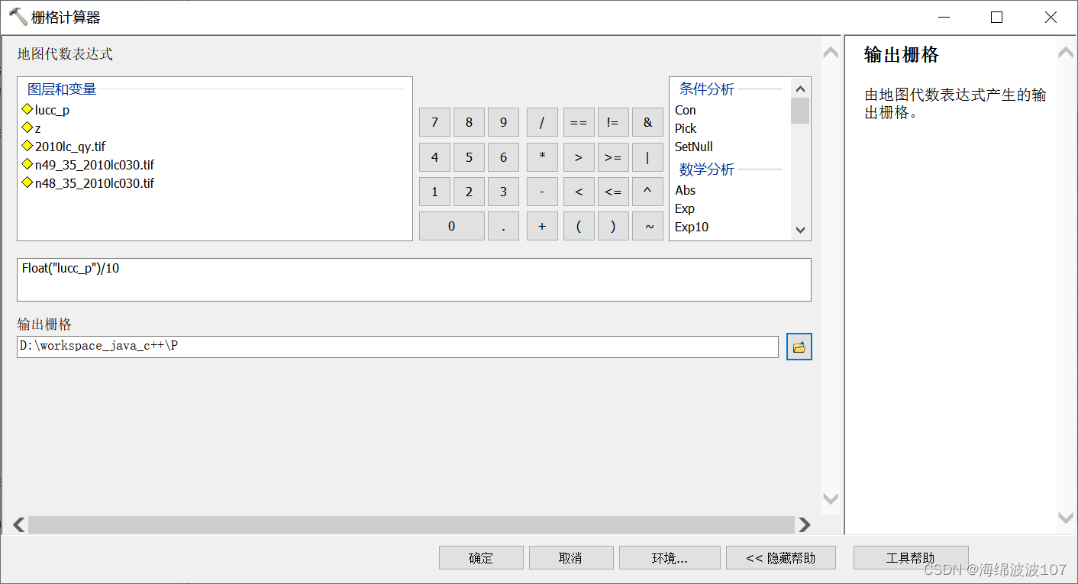This screenshot has width=1078, height=584.
Task: Click the number 2 calculator button
Action: tap(469, 192)
